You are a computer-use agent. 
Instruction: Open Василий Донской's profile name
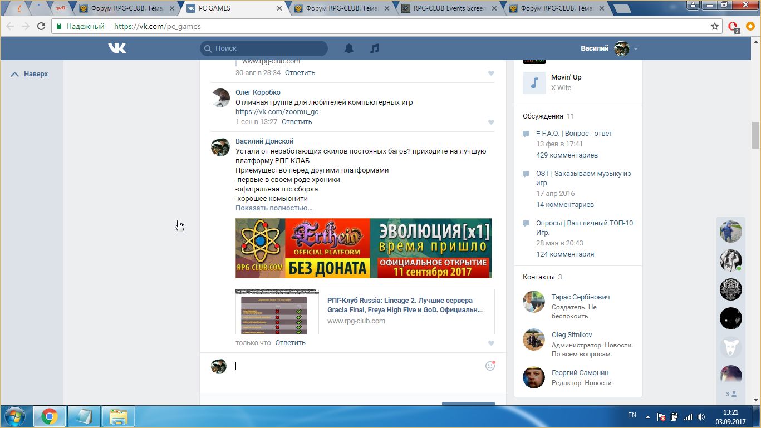tap(264, 141)
